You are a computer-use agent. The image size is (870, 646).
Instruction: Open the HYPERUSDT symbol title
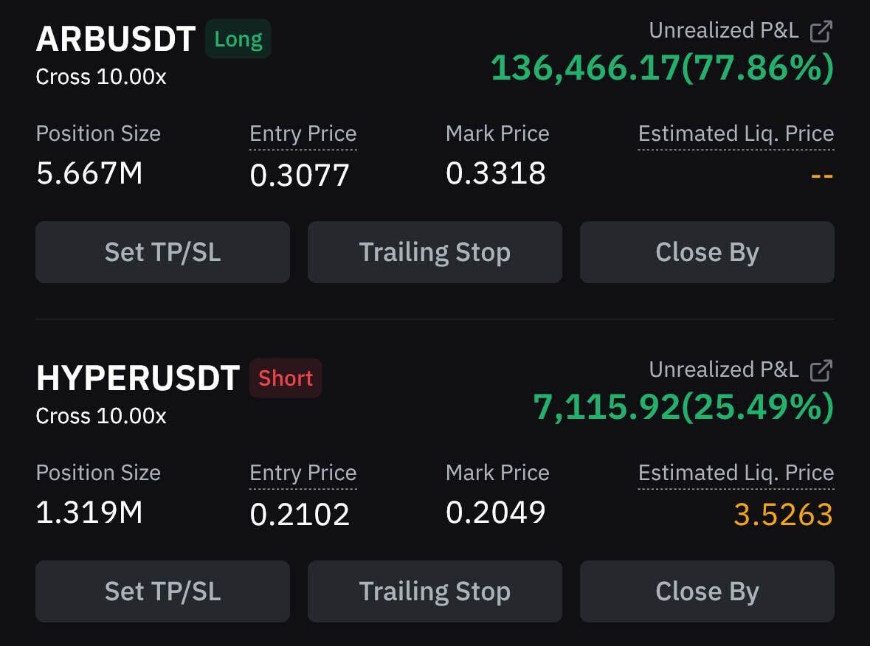pyautogui.click(x=137, y=378)
